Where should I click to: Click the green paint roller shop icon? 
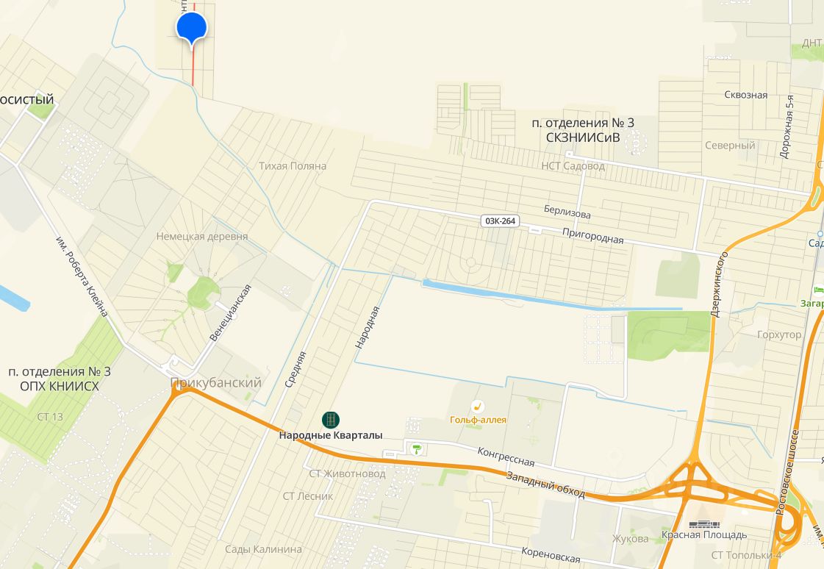417,449
